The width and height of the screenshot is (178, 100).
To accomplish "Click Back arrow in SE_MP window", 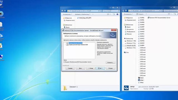I will 62,11.
